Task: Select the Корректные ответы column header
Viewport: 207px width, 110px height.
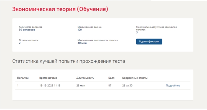Action: click(135, 78)
